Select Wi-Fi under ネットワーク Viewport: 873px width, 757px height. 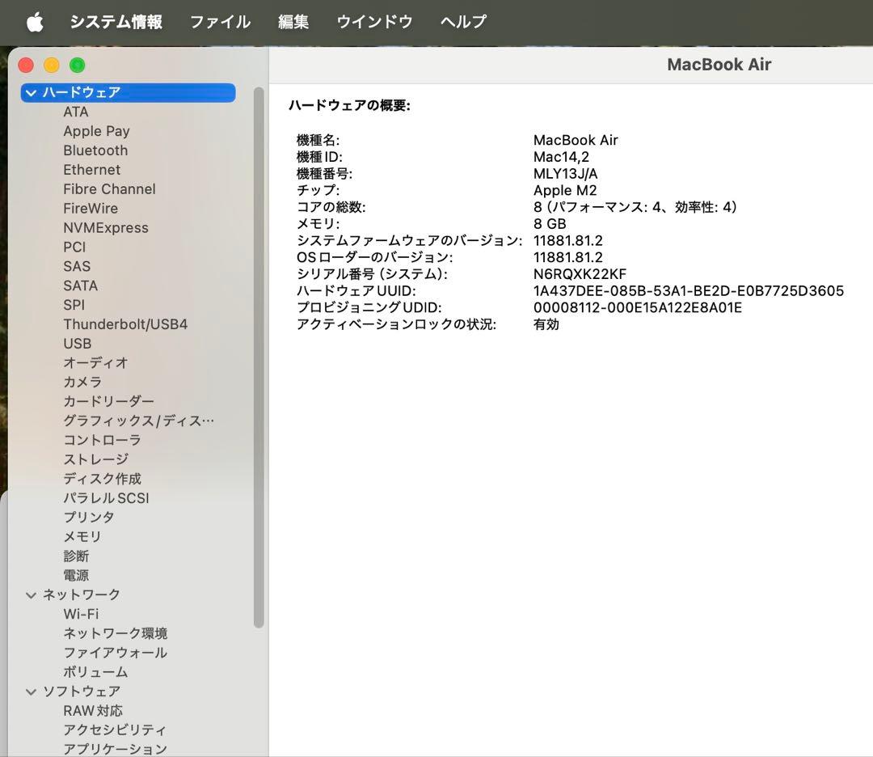81,614
